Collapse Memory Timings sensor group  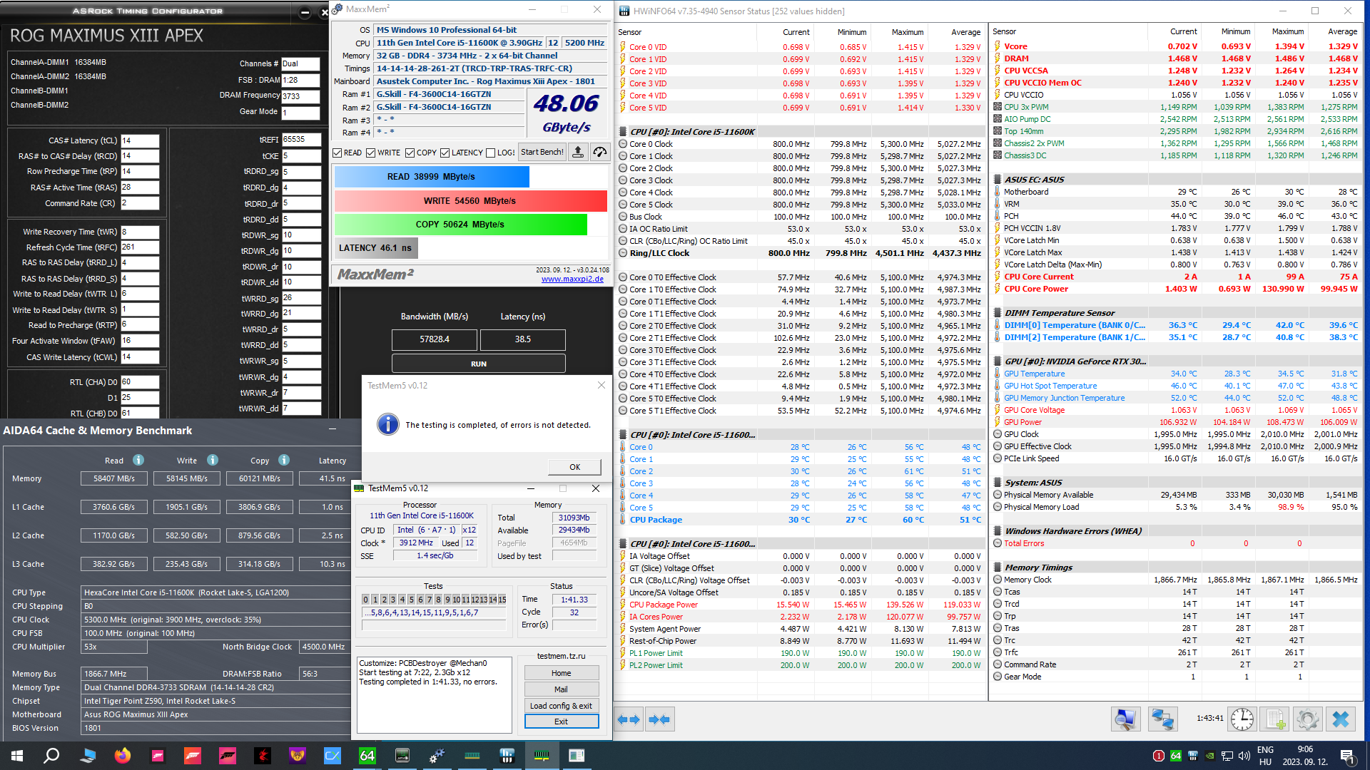tap(998, 568)
